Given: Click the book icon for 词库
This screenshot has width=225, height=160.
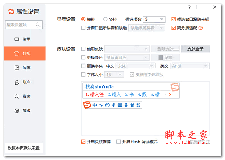Looking at the screenshot, I should 17,68.
